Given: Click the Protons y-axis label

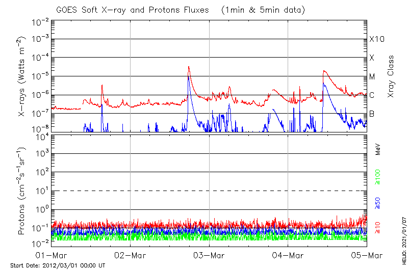Looking at the screenshot, I should click(21, 192).
